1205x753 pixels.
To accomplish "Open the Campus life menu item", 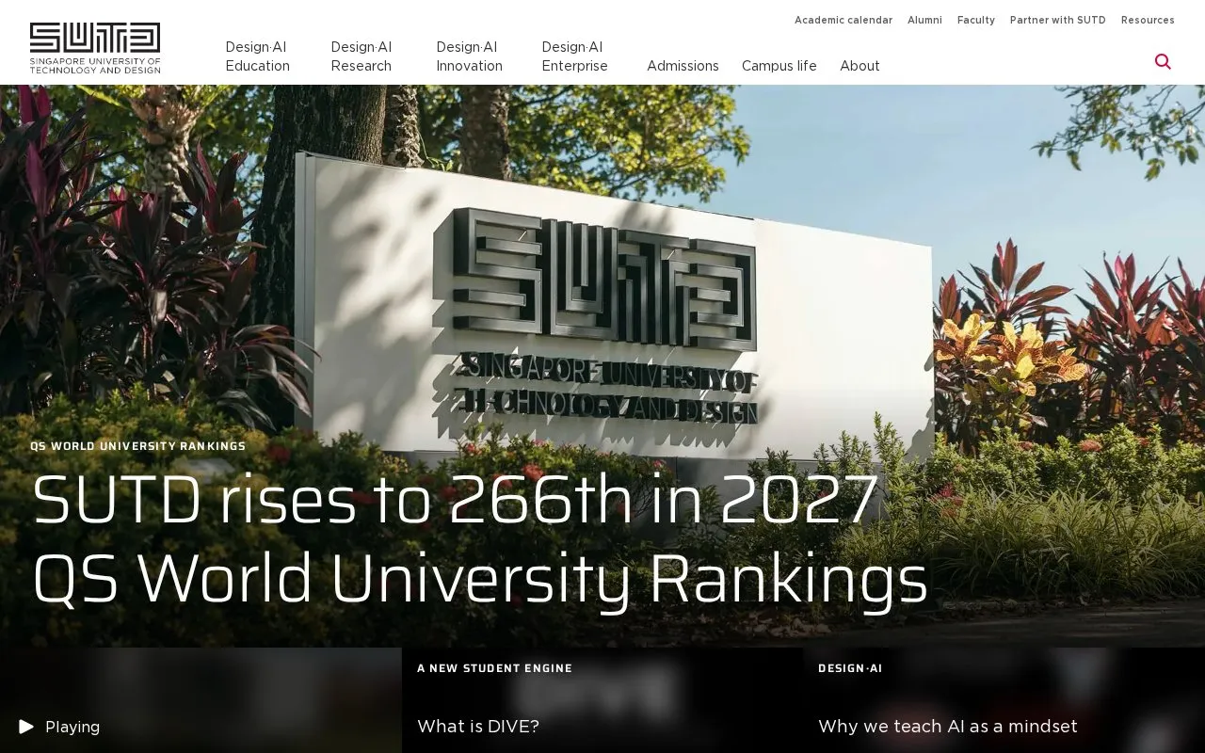I will pos(779,66).
